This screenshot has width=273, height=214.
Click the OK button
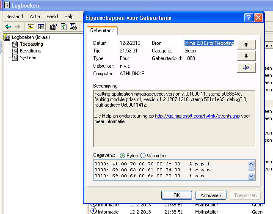pos(177,195)
